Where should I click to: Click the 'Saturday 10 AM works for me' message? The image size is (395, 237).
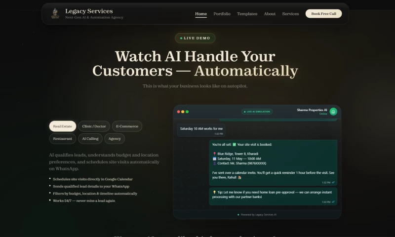click(x=201, y=130)
